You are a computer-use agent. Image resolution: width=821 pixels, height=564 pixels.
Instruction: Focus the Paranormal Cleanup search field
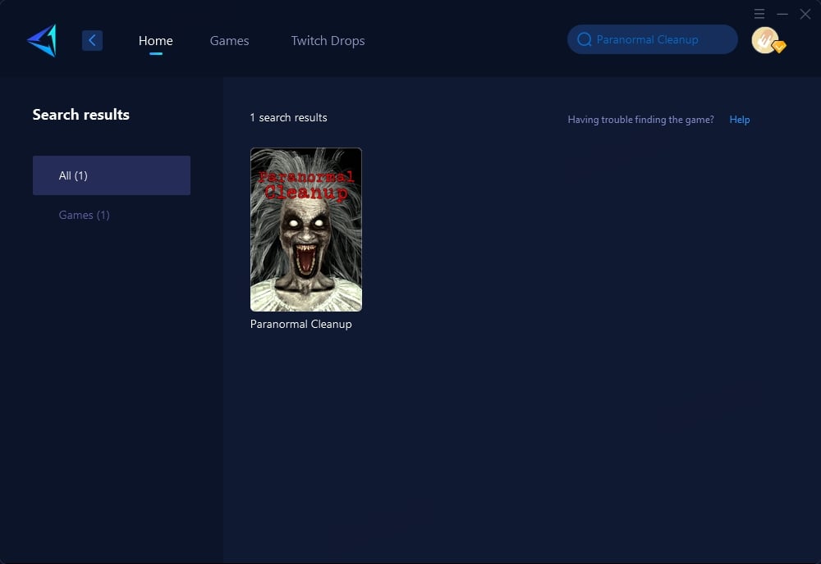click(653, 39)
